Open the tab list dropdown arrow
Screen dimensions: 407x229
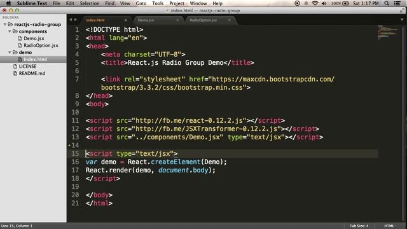pyautogui.click(x=402, y=20)
